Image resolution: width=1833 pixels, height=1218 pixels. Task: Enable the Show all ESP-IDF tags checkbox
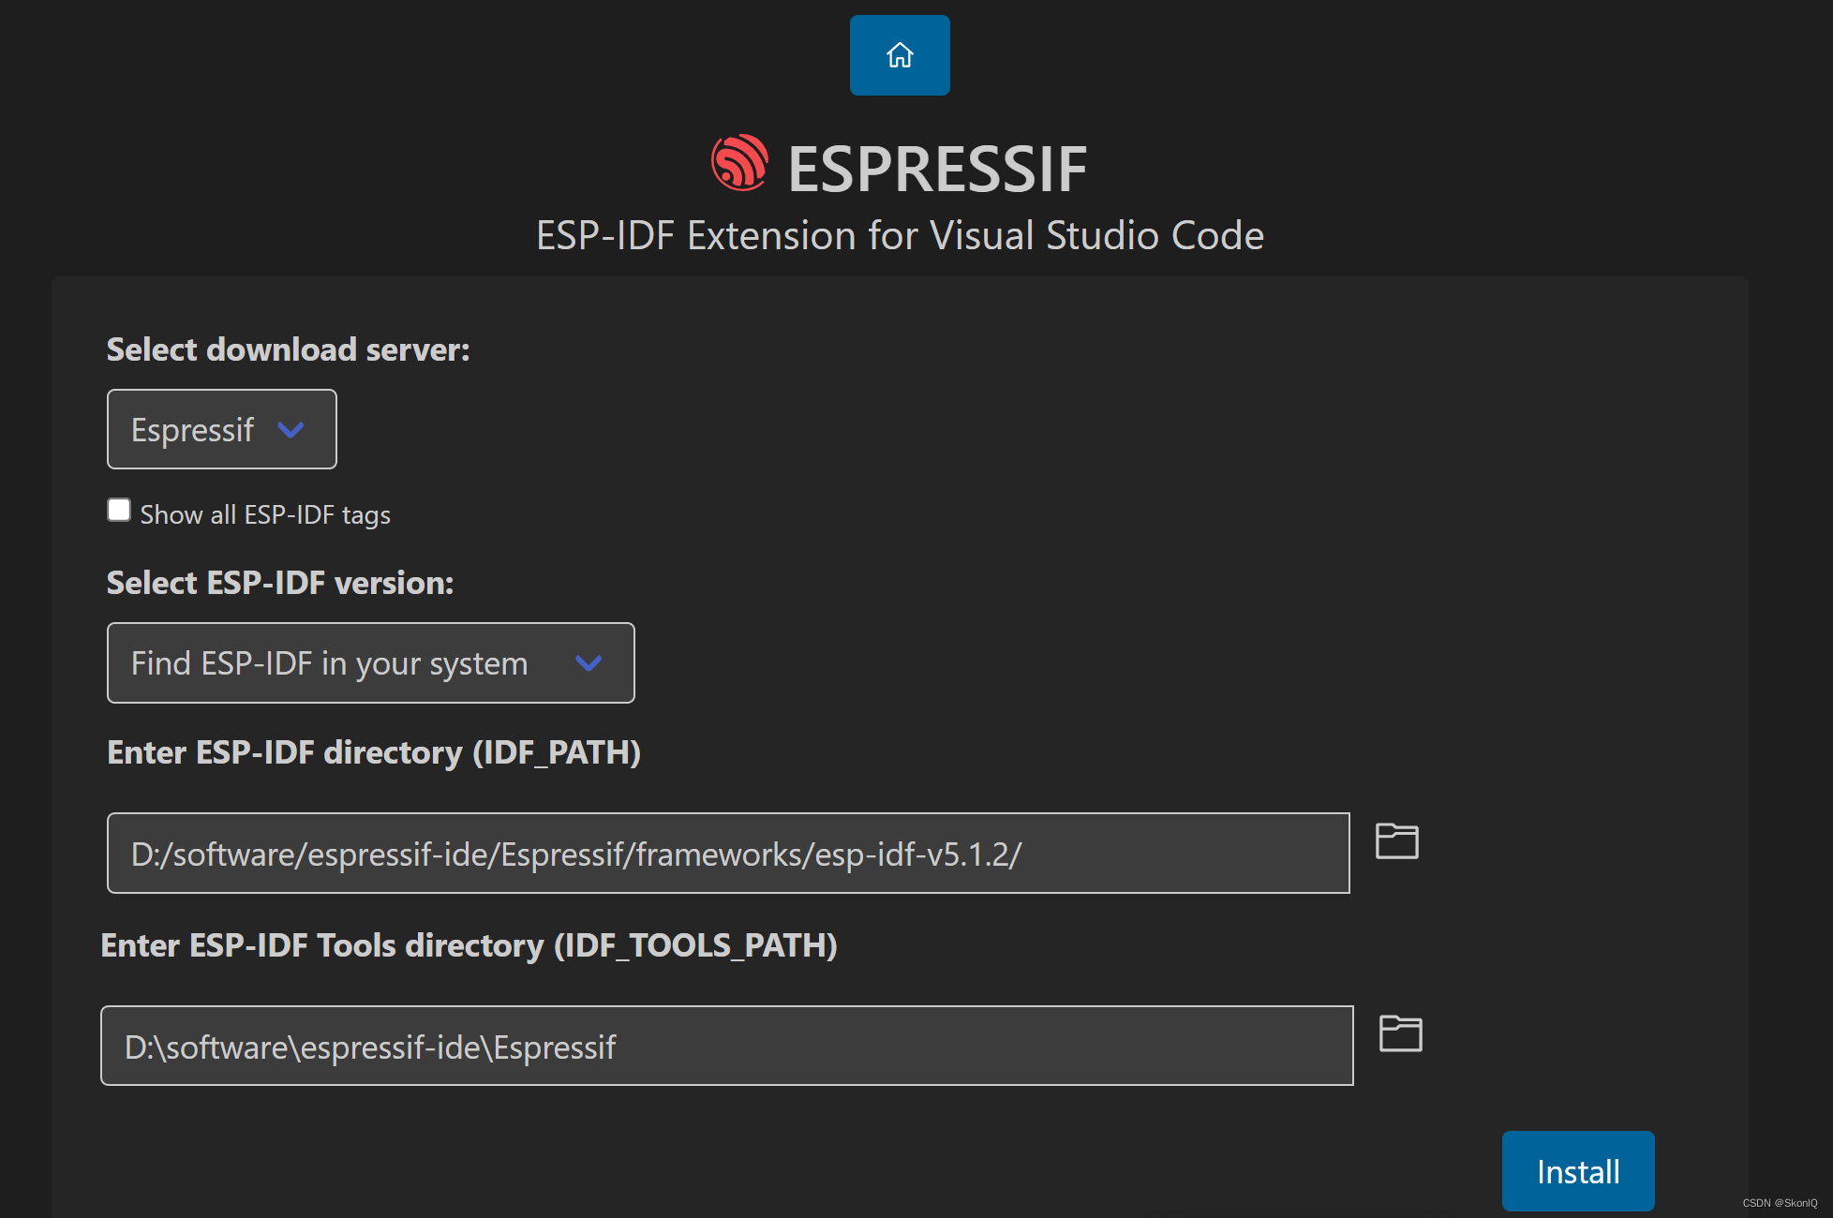pyautogui.click(x=119, y=509)
